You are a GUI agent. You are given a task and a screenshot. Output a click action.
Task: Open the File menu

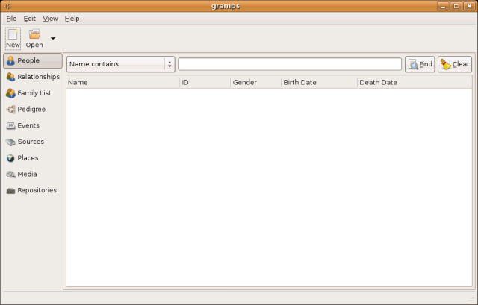(x=11, y=18)
